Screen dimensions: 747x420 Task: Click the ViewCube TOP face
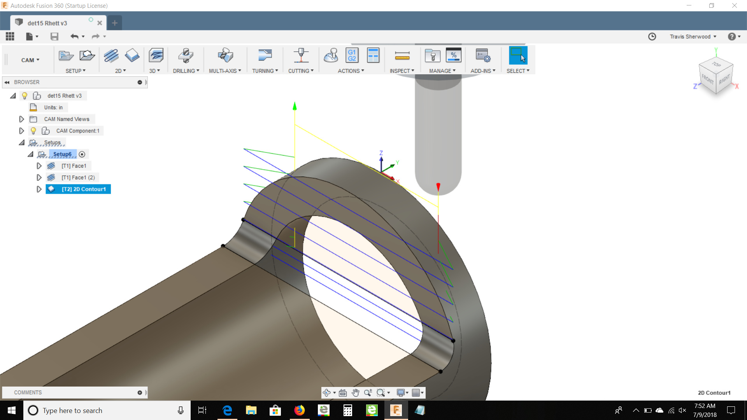click(x=716, y=65)
